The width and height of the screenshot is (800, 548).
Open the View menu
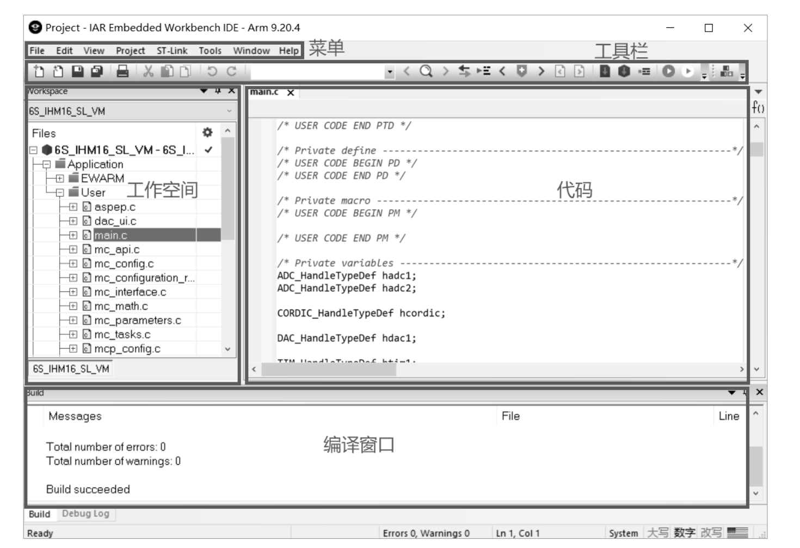point(94,51)
